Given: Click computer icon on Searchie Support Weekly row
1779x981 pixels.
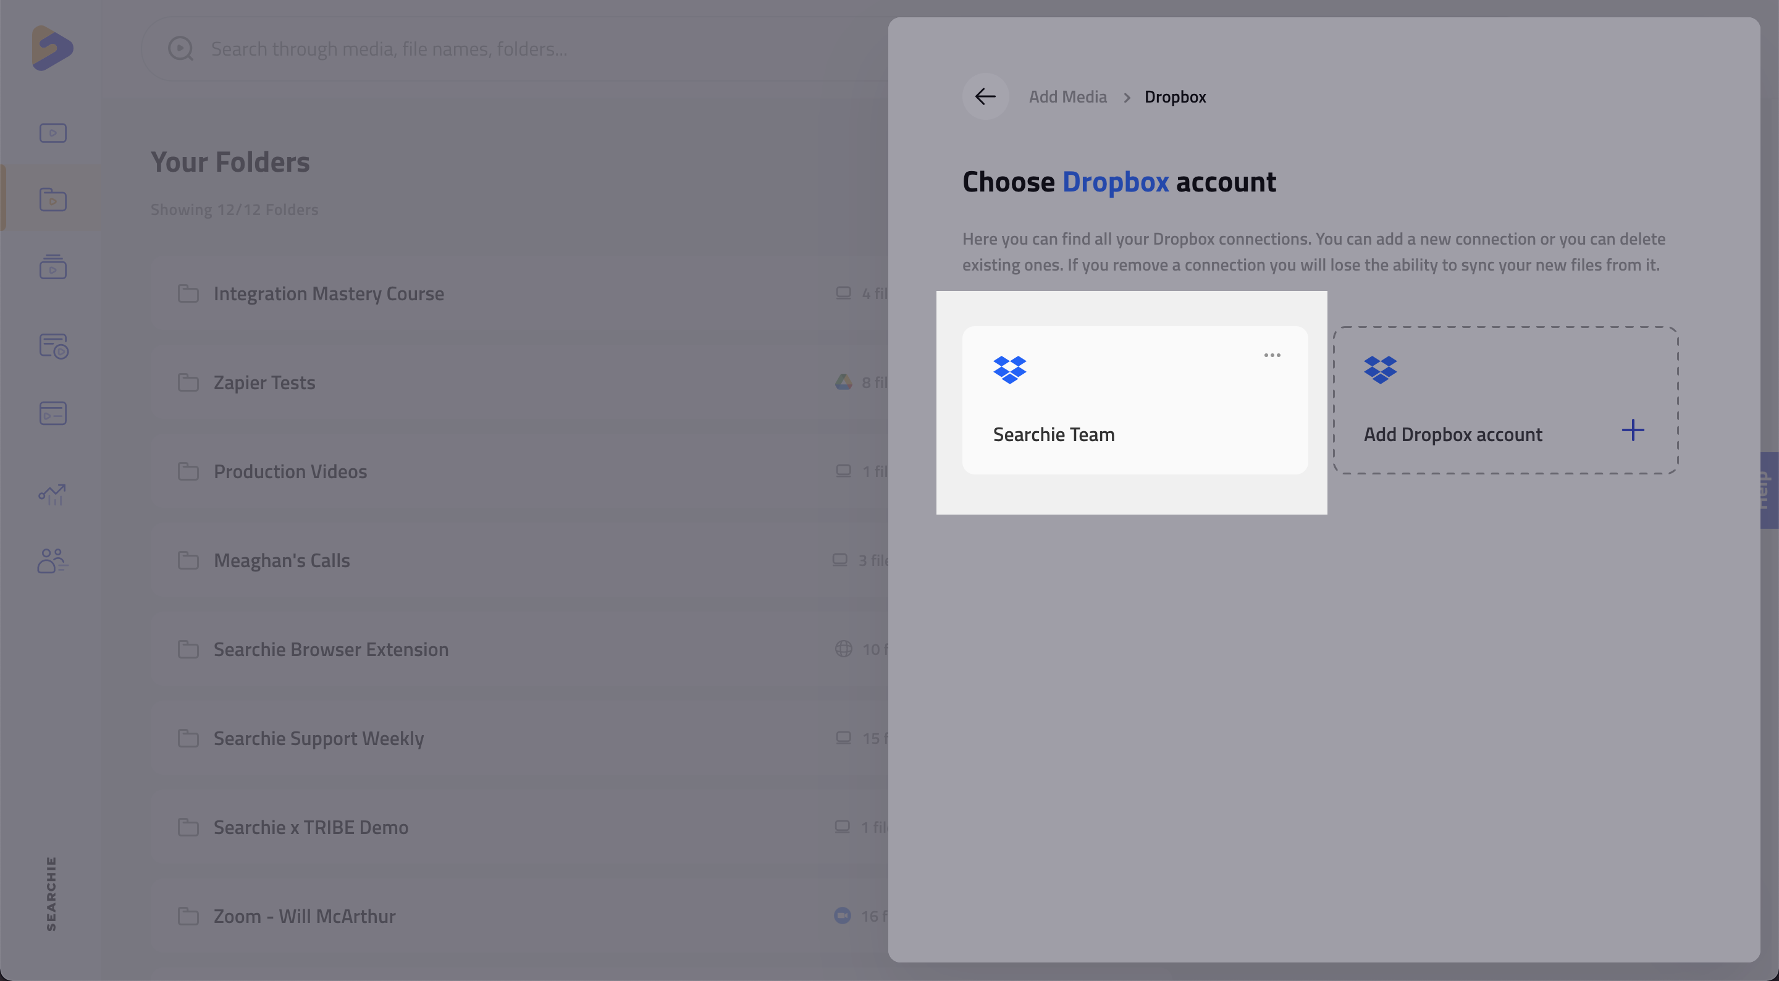Looking at the screenshot, I should (x=843, y=737).
